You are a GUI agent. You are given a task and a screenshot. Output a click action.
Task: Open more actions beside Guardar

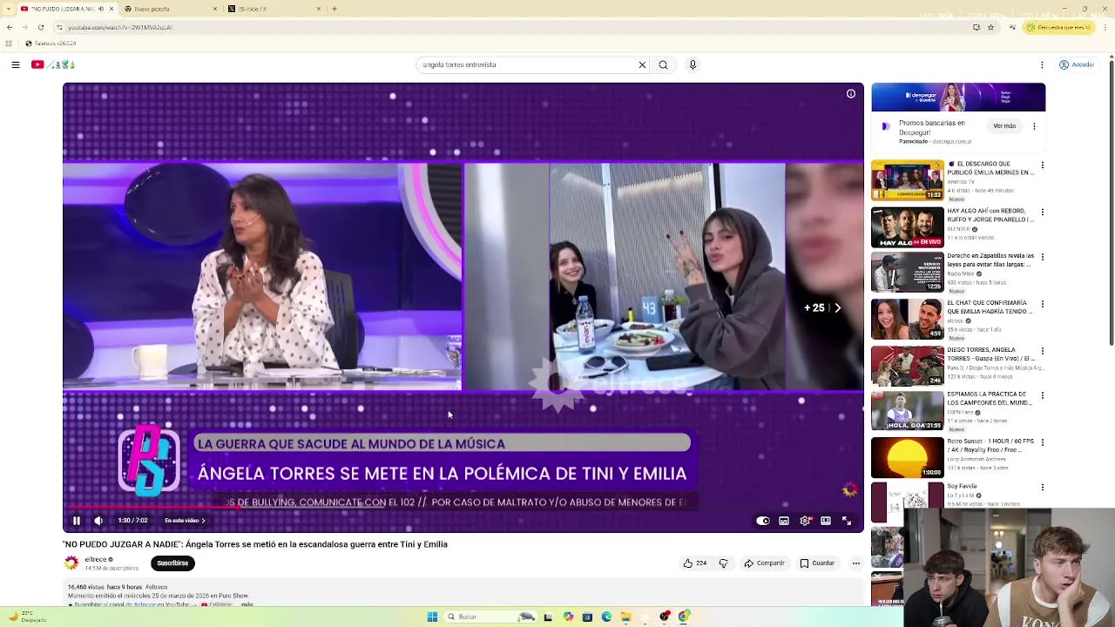coord(855,563)
